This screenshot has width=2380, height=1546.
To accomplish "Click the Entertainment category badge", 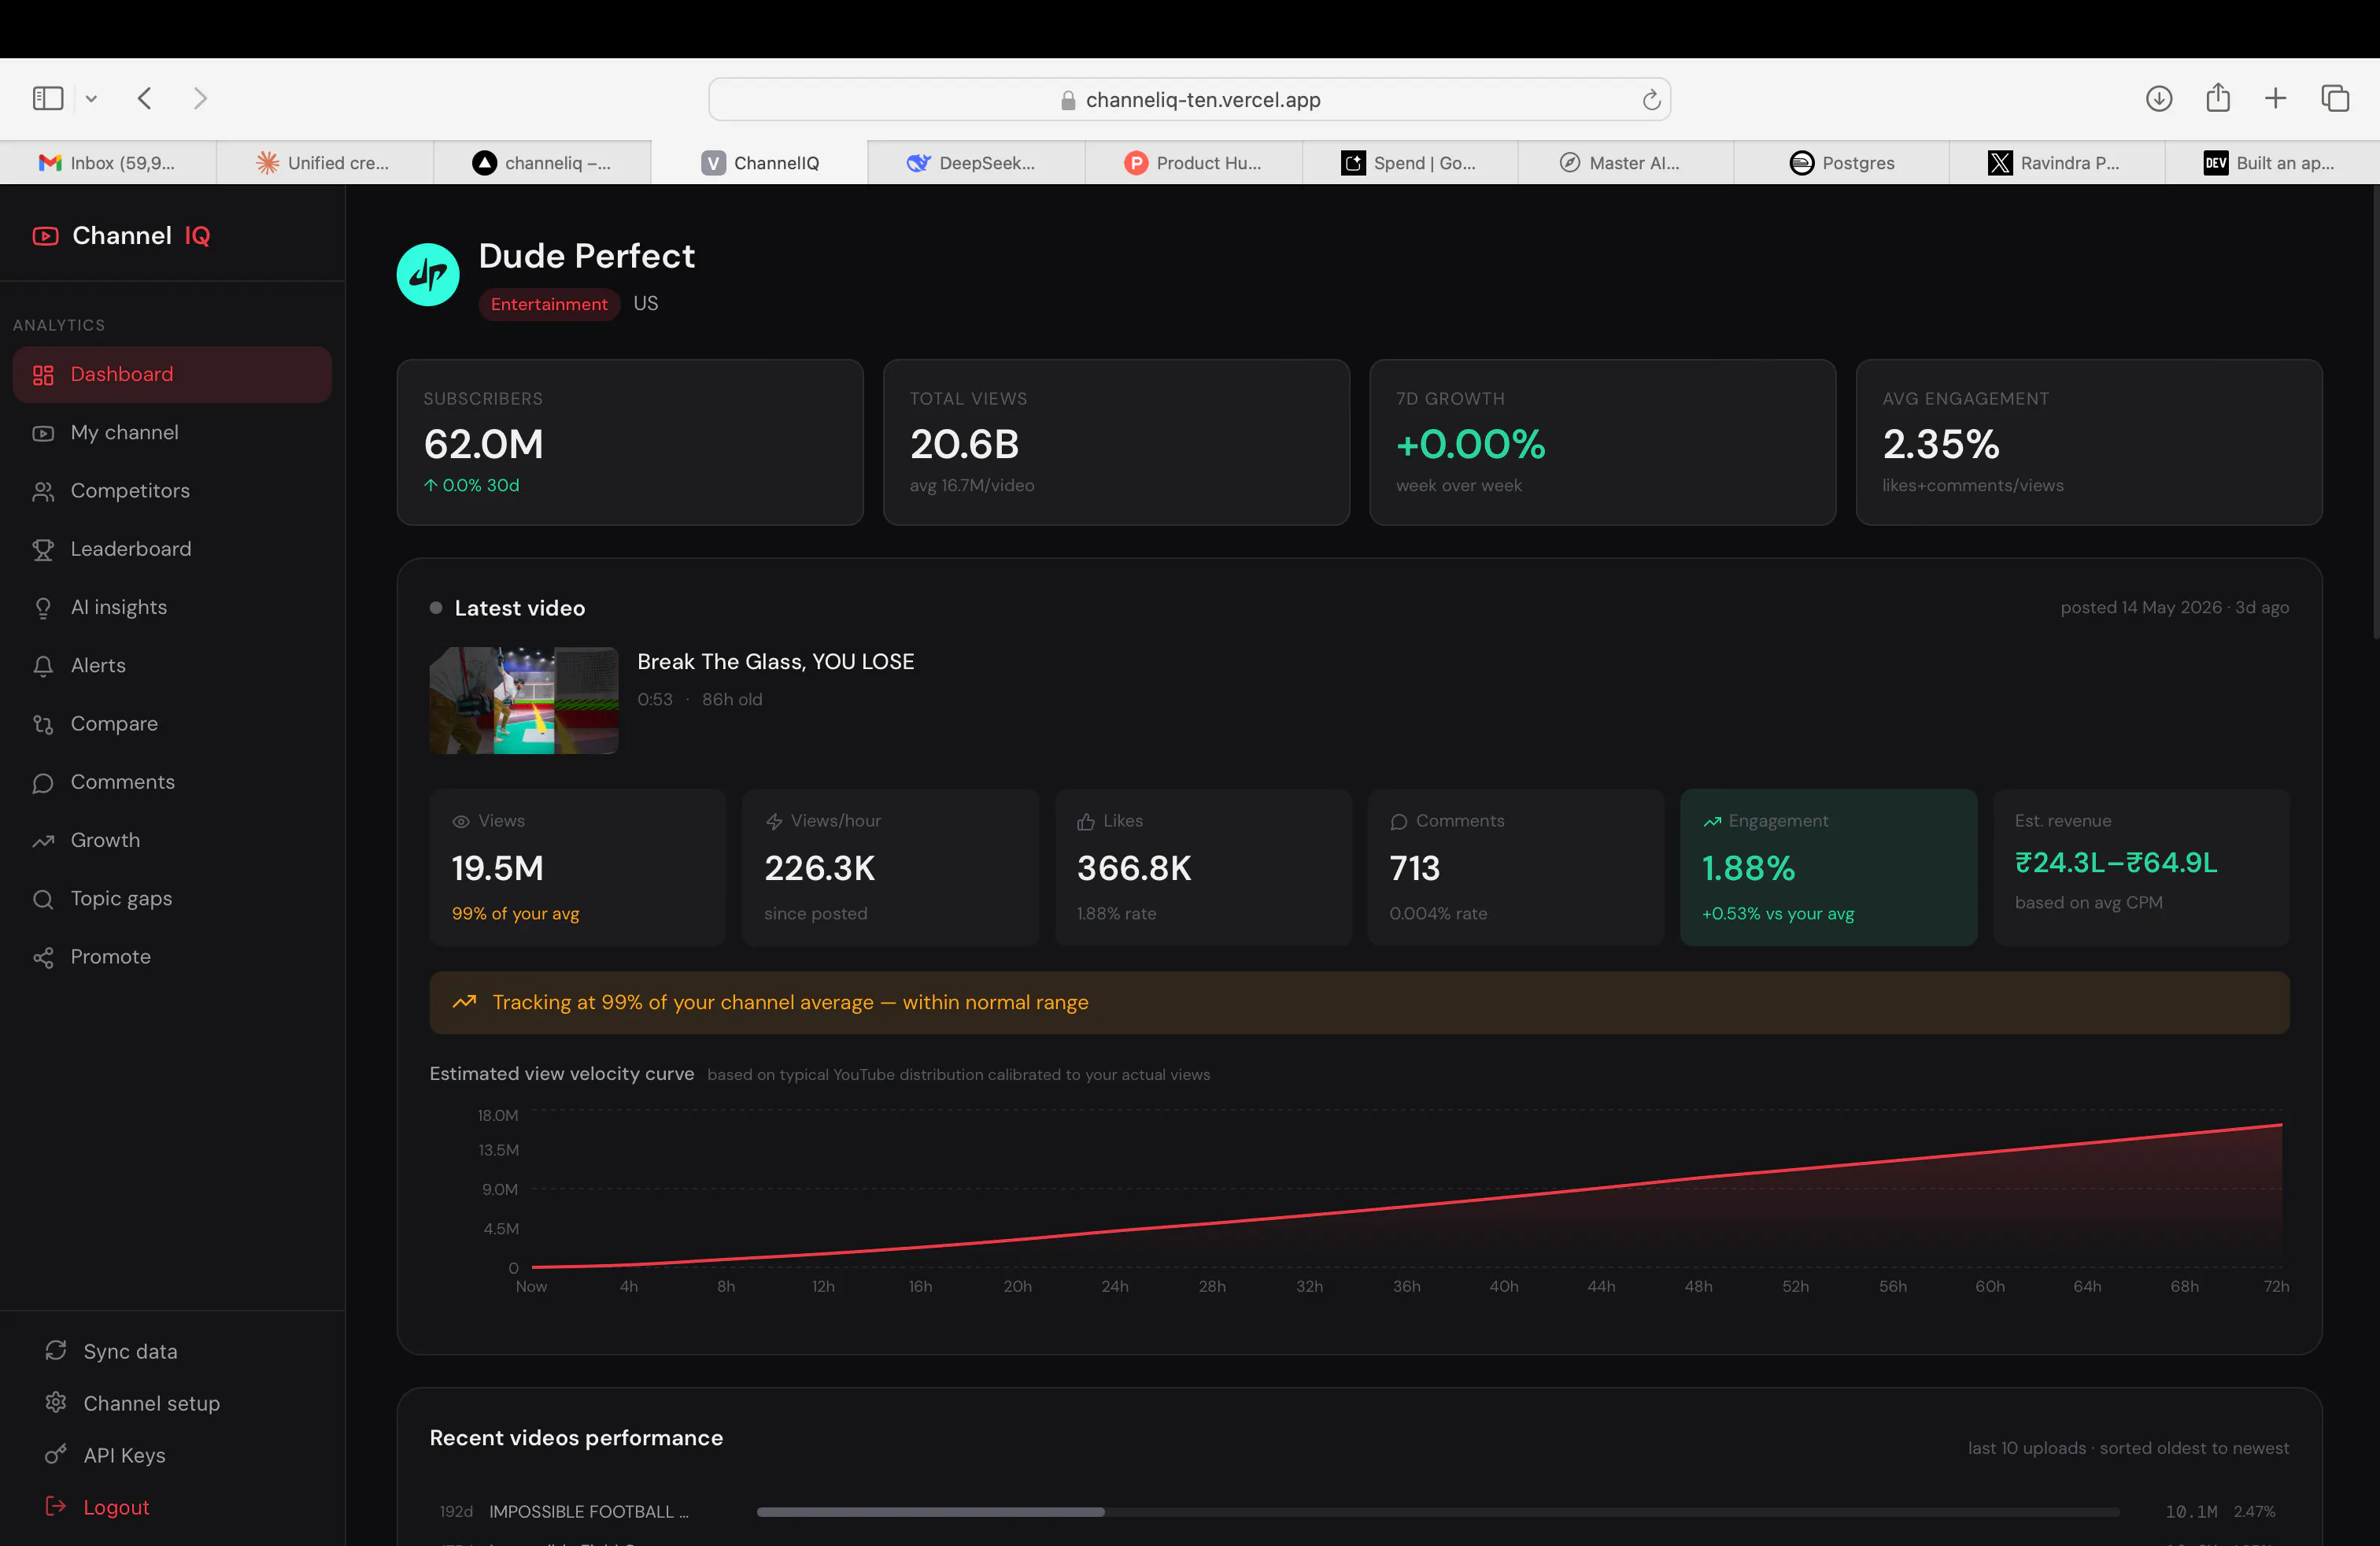I will pyautogui.click(x=549, y=304).
